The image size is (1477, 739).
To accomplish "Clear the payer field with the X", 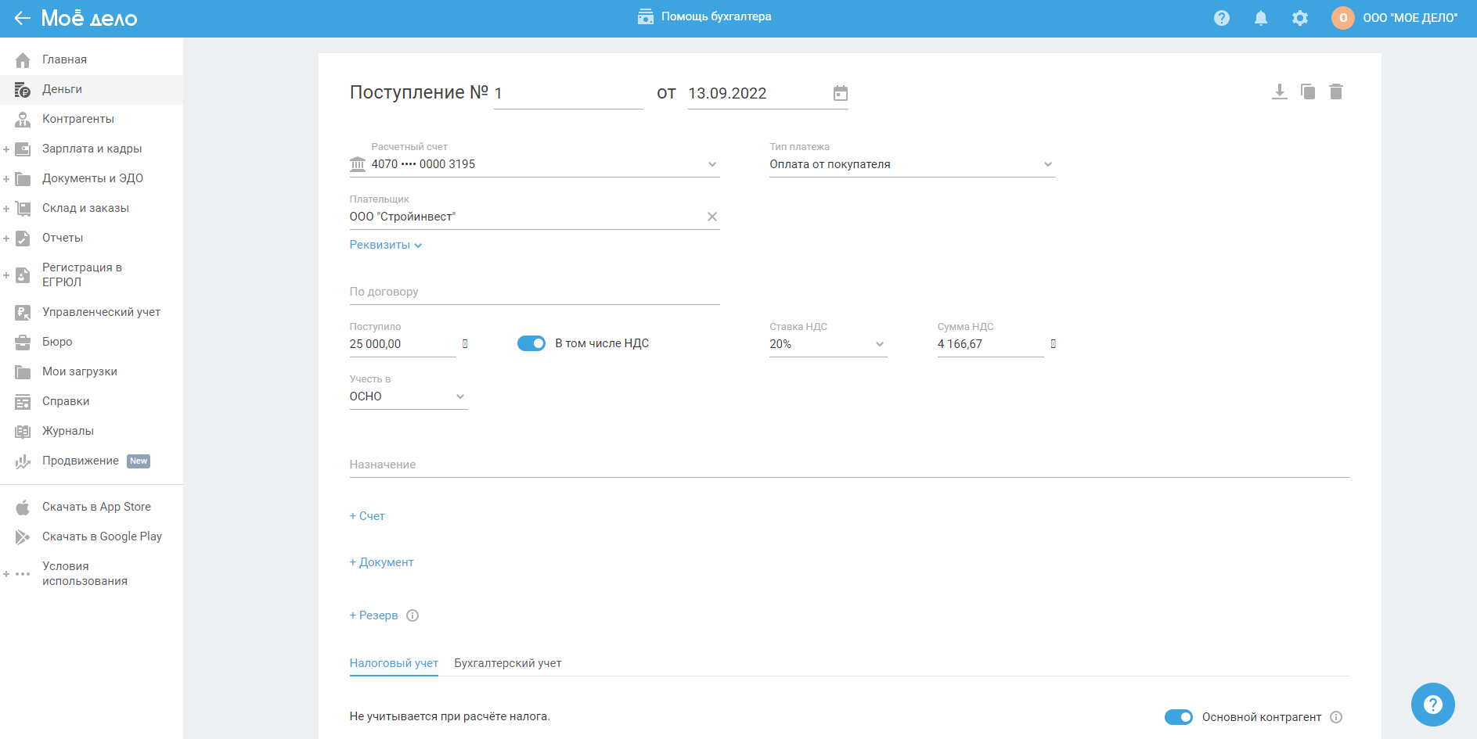I will [x=711, y=217].
